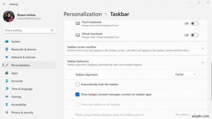Click the Gaming controller icon
212x119 pixels.
[7, 97]
